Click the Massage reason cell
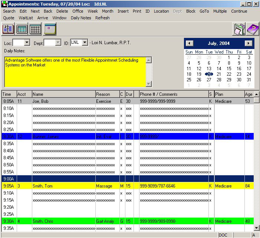The width and height of the screenshot is (260, 238). [x=108, y=186]
